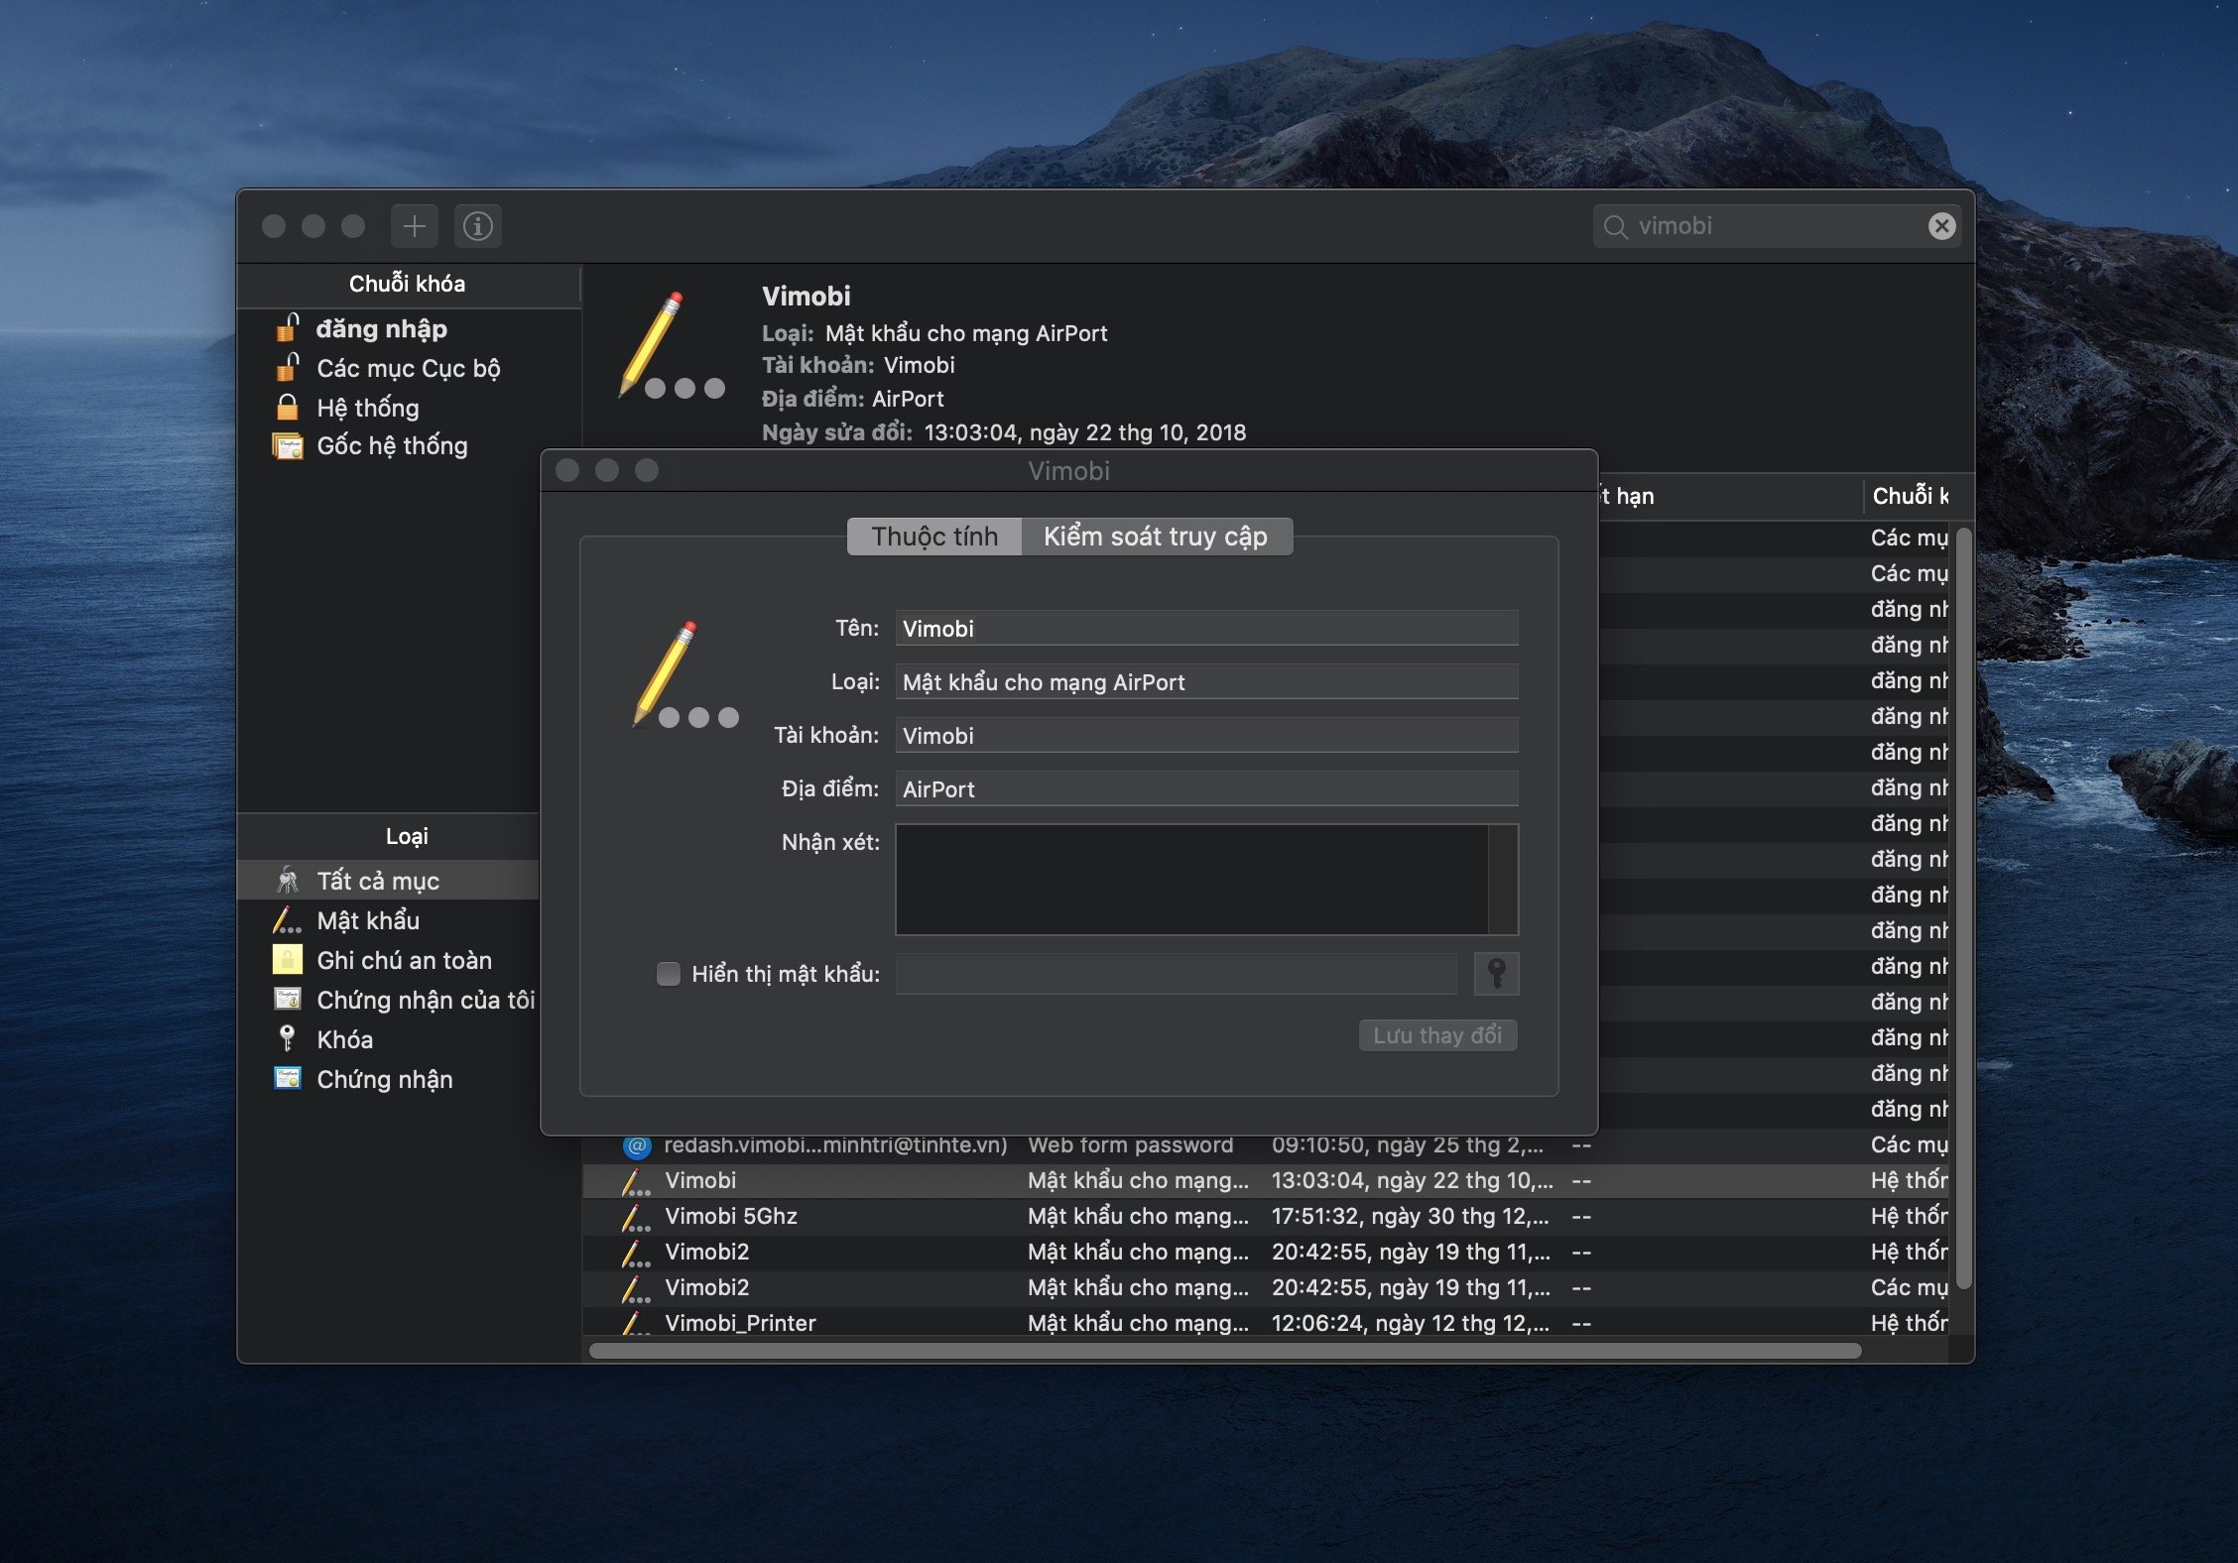
Task: Select the Vimobi_Printer row
Action: pyautogui.click(x=1265, y=1323)
